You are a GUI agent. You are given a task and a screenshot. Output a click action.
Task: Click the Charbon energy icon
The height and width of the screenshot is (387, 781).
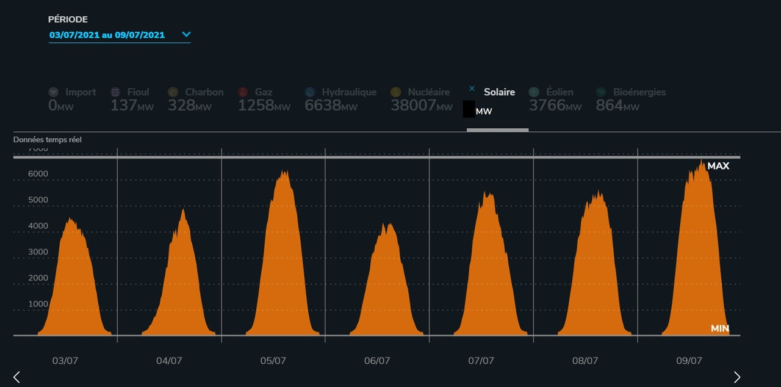click(x=173, y=92)
